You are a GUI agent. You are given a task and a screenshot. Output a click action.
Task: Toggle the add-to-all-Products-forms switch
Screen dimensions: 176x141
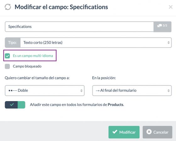(x=15, y=105)
